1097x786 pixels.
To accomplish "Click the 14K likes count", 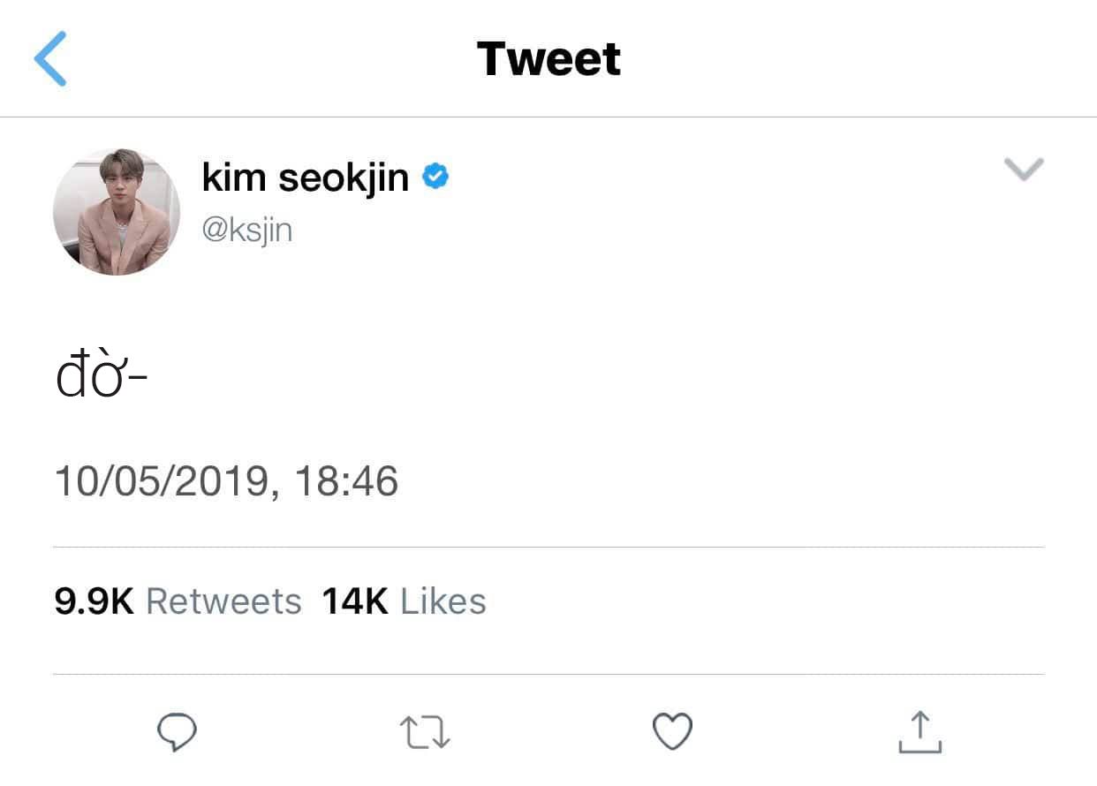I will (x=354, y=601).
